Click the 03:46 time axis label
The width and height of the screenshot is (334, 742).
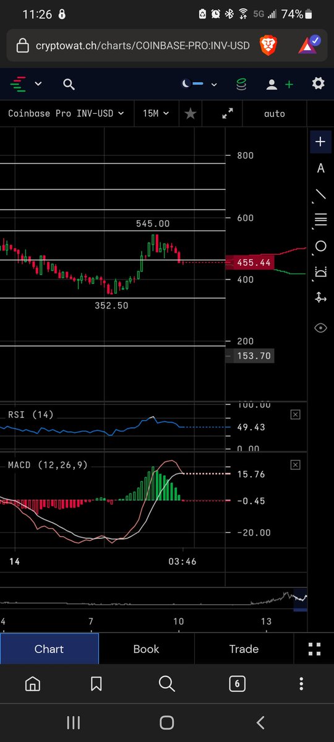182,561
